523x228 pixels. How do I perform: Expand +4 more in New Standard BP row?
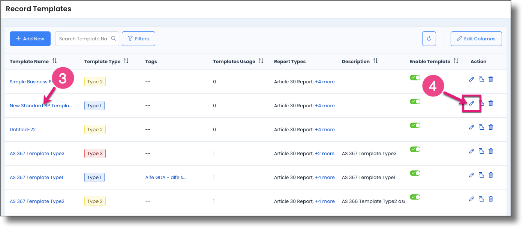pos(325,105)
